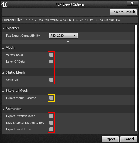Image resolution: width=139 pixels, height=143 pixels.
Task: Check the Collision option
Action: tap(51, 80)
